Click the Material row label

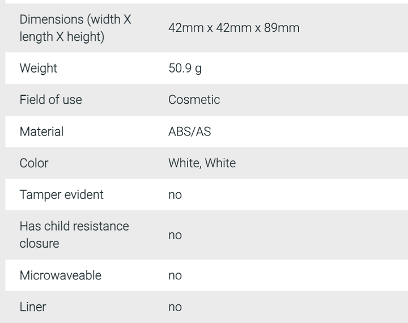click(41, 131)
